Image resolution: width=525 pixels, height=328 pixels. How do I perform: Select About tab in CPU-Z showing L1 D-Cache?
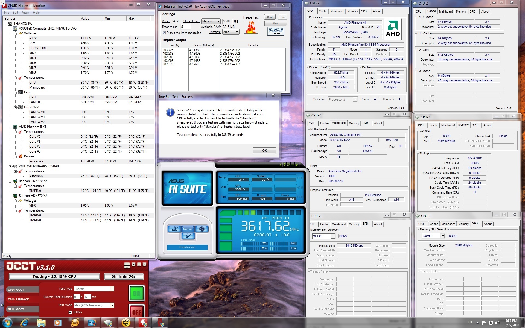click(485, 11)
